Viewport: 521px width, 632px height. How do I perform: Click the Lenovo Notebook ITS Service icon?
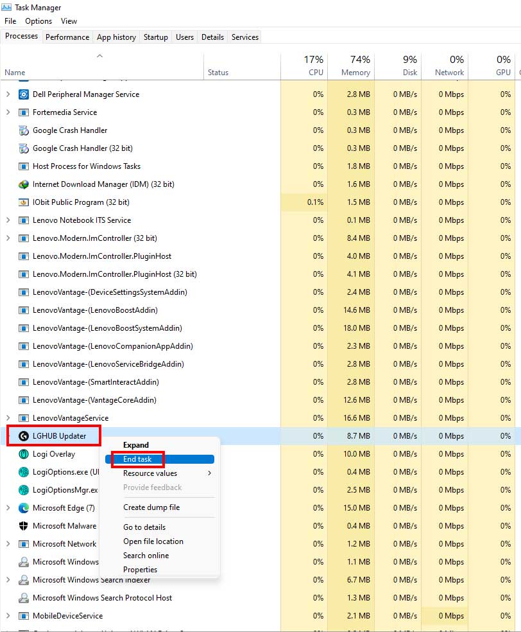point(24,220)
